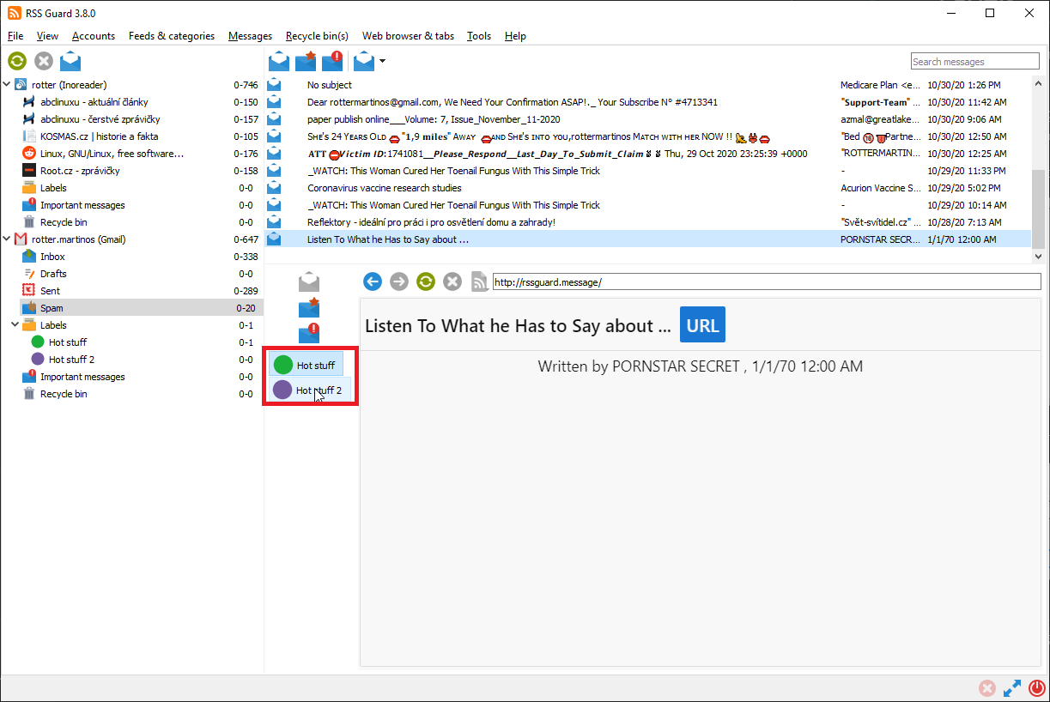
Task: Toggle the Hot stuff 2 purple label button
Action: click(308, 390)
